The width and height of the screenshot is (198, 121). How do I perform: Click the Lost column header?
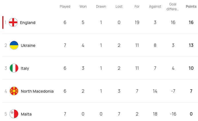pyautogui.click(x=119, y=7)
